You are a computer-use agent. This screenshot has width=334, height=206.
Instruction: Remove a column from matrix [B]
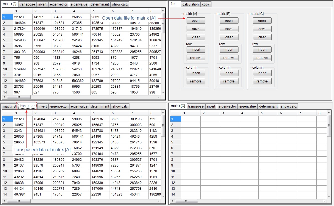pyautogui.click(x=229, y=81)
